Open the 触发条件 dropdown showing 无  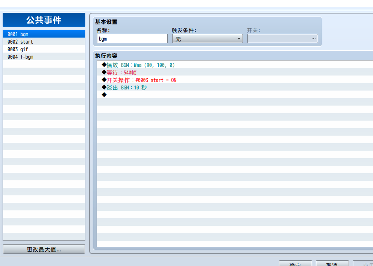208,39
